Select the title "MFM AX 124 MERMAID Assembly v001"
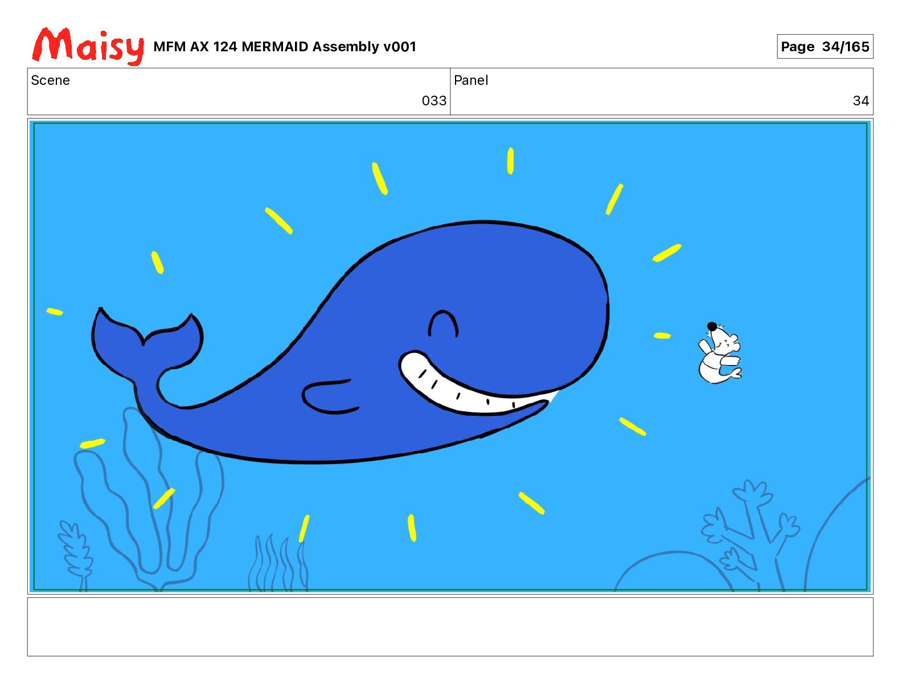Screen dimensions: 902x697 click(x=285, y=47)
